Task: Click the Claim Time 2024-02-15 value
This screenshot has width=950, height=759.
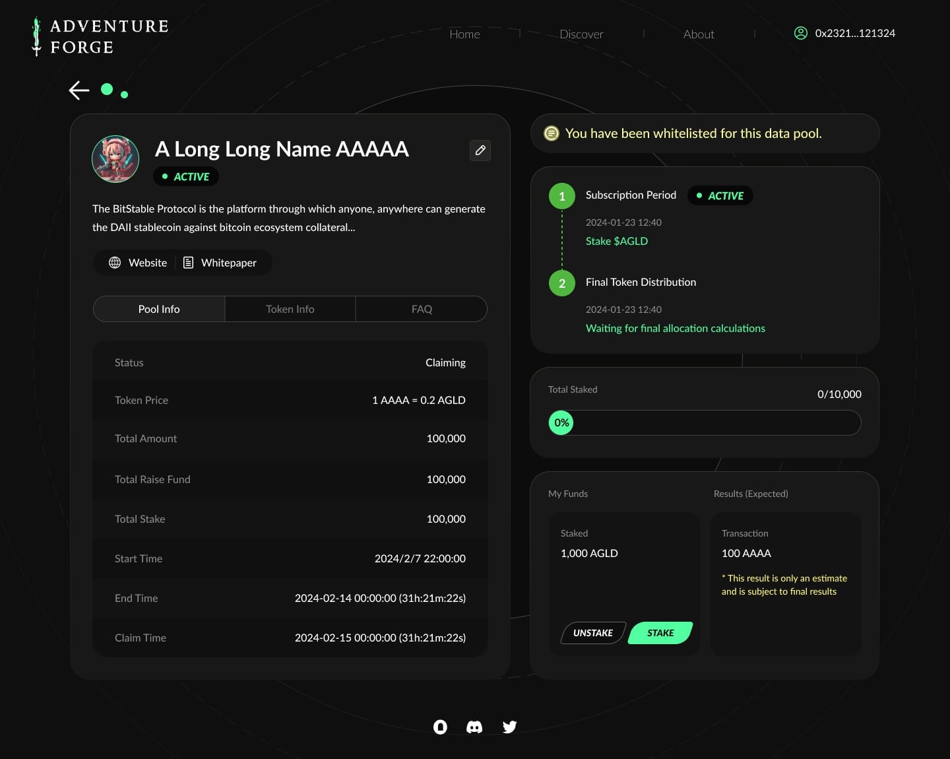Action: pyautogui.click(x=380, y=638)
